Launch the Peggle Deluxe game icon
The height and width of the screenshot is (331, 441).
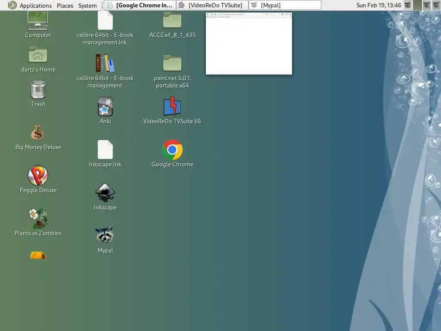(38, 175)
